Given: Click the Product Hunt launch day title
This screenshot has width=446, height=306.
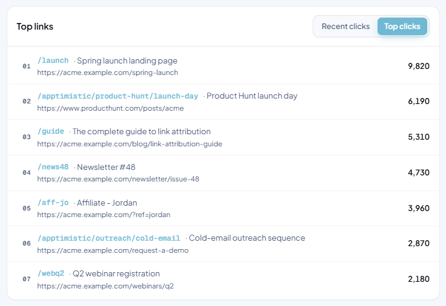Looking at the screenshot, I should (x=252, y=96).
